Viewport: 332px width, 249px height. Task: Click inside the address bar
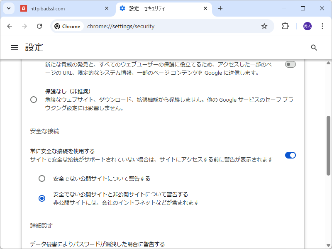coord(166,26)
